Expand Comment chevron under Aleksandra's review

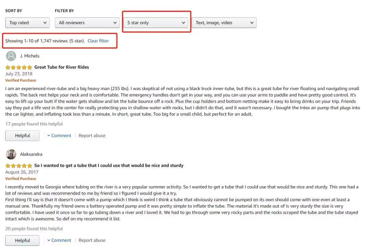tap(49, 240)
